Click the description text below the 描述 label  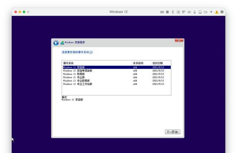click(x=72, y=100)
